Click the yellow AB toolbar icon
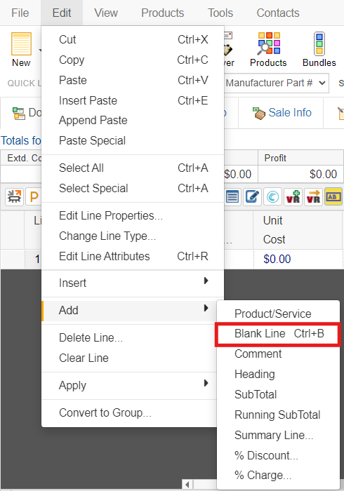 pyautogui.click(x=333, y=197)
